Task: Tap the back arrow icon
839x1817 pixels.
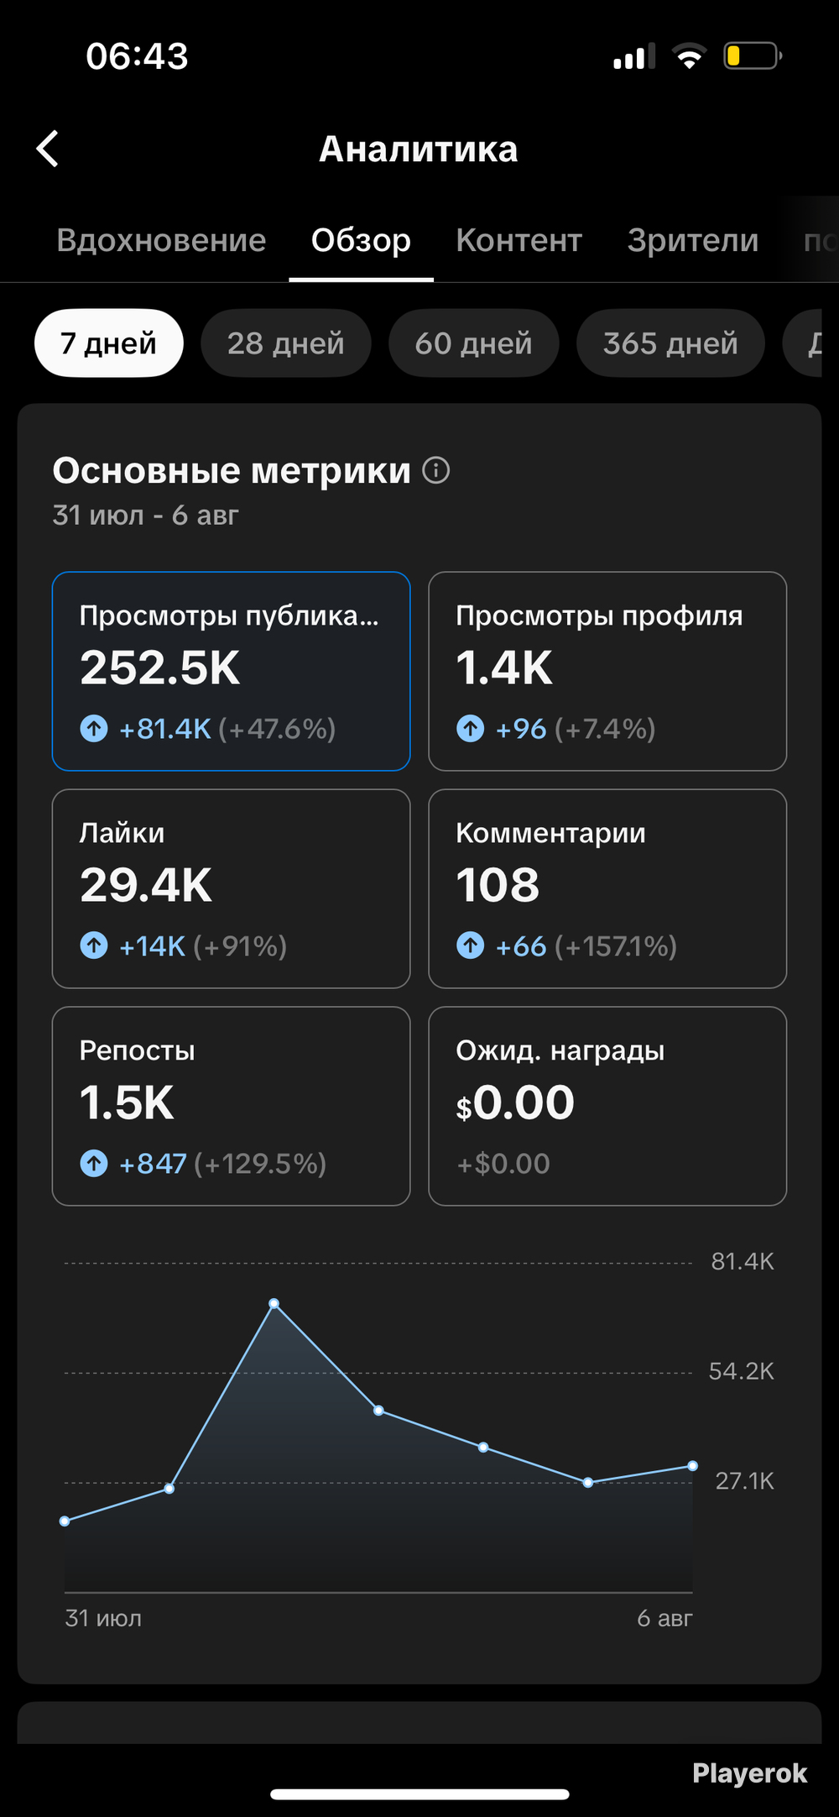Action: pyautogui.click(x=48, y=149)
